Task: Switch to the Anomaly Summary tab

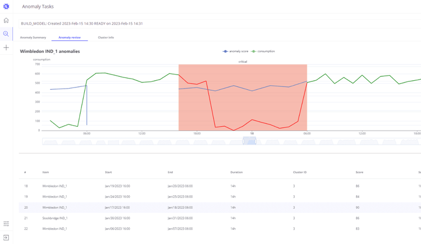Action: point(33,38)
